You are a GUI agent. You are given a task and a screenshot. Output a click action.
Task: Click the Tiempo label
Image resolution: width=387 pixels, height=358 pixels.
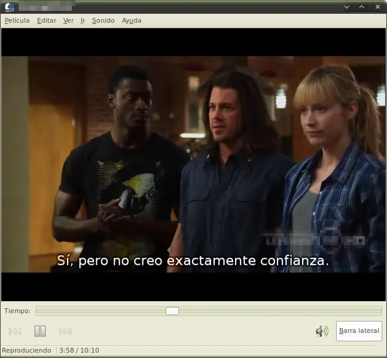click(17, 311)
